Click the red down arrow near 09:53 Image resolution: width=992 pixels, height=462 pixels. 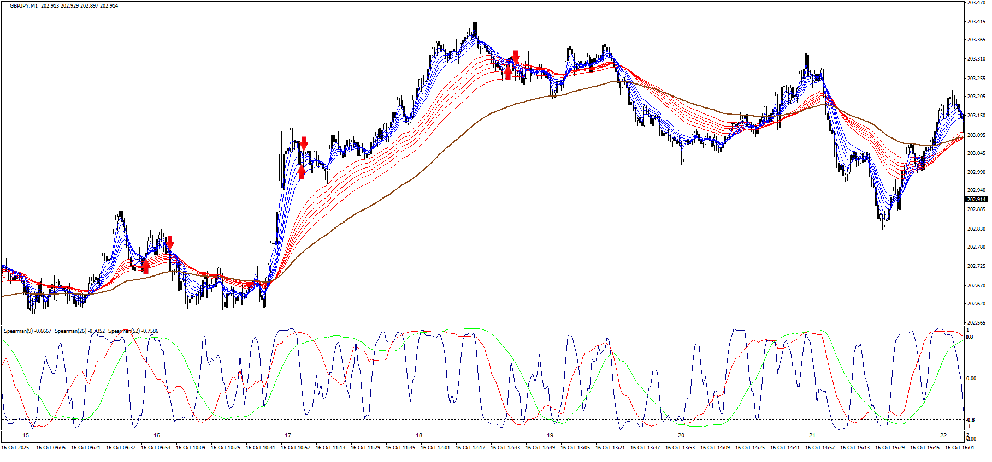170,242
